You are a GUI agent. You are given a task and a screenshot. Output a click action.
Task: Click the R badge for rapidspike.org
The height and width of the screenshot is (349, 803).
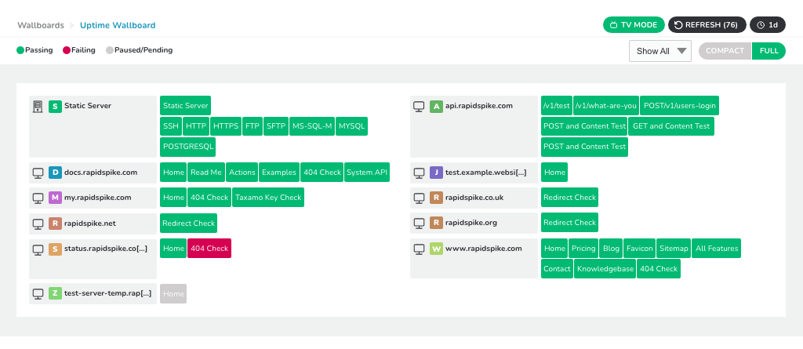click(436, 223)
